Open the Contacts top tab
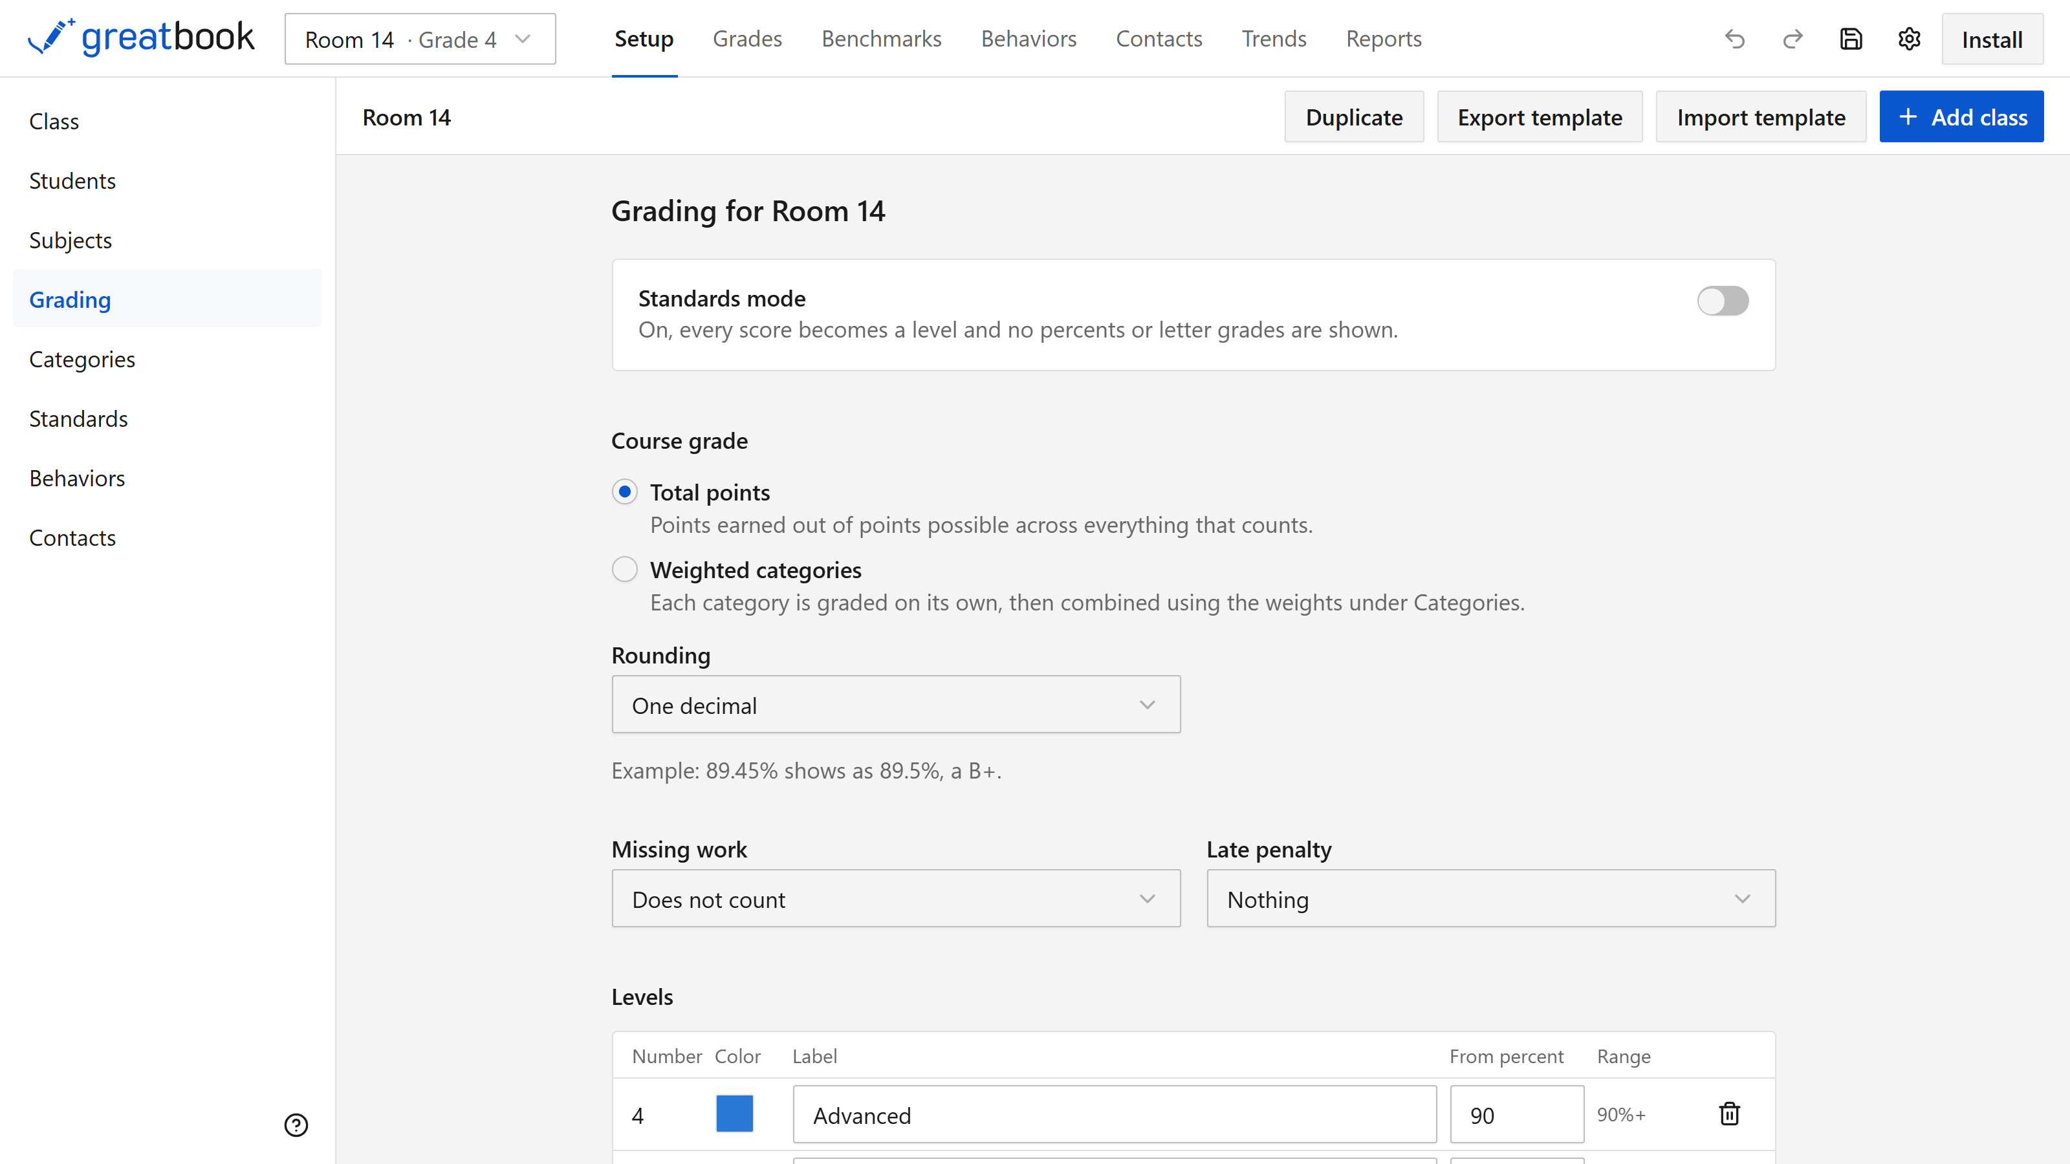Viewport: 2070px width, 1164px height. pyautogui.click(x=1159, y=39)
